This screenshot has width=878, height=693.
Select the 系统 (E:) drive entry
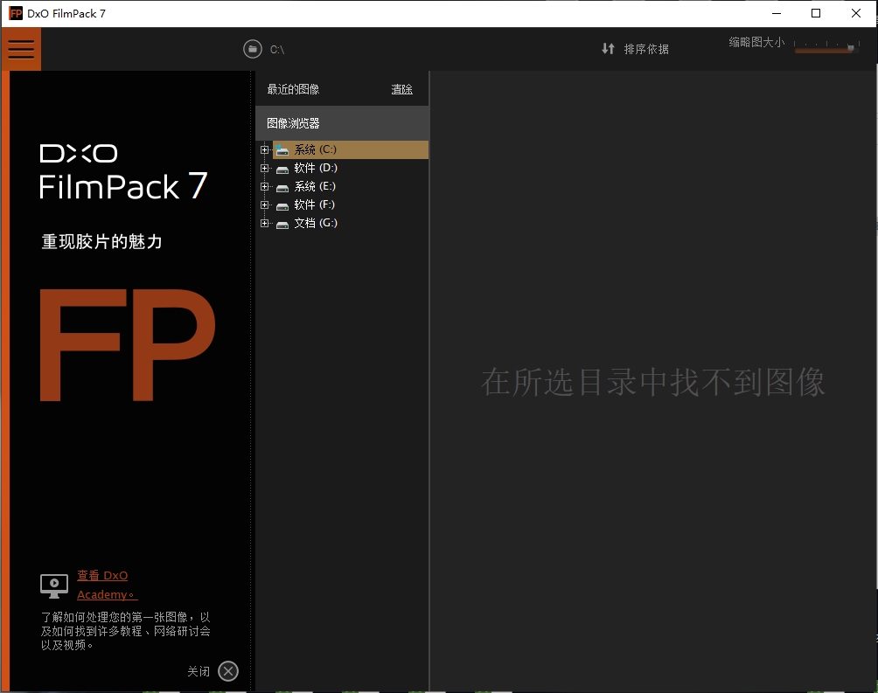(x=315, y=186)
